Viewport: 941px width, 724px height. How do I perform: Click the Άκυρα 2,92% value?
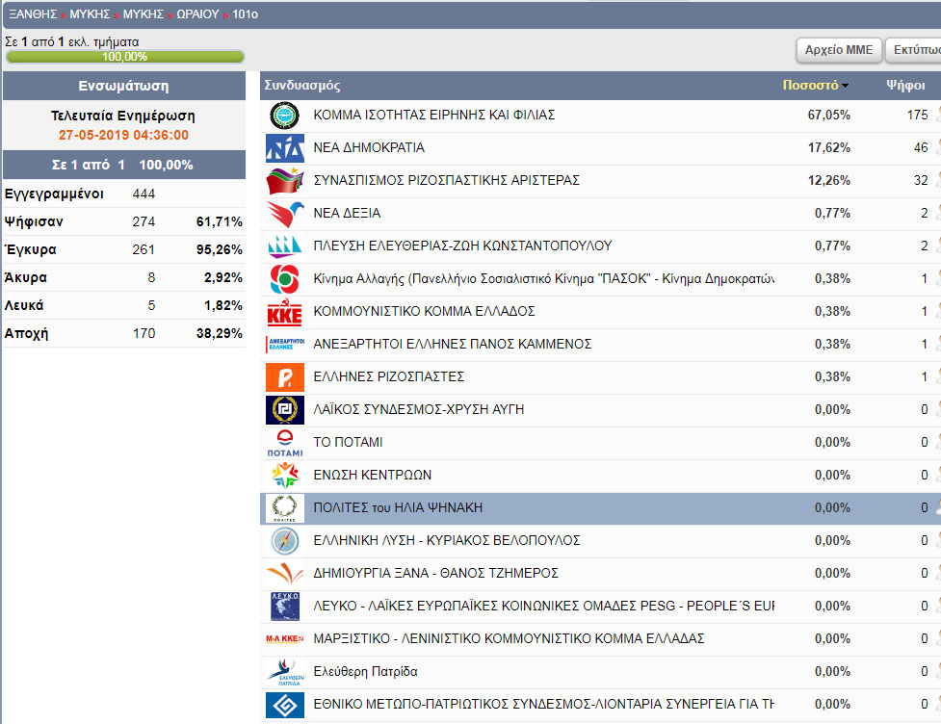222,277
